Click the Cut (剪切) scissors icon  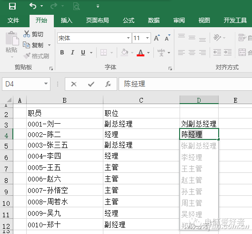27,34
